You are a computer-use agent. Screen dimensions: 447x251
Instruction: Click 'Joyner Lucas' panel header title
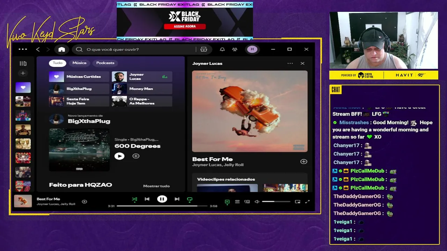click(207, 63)
